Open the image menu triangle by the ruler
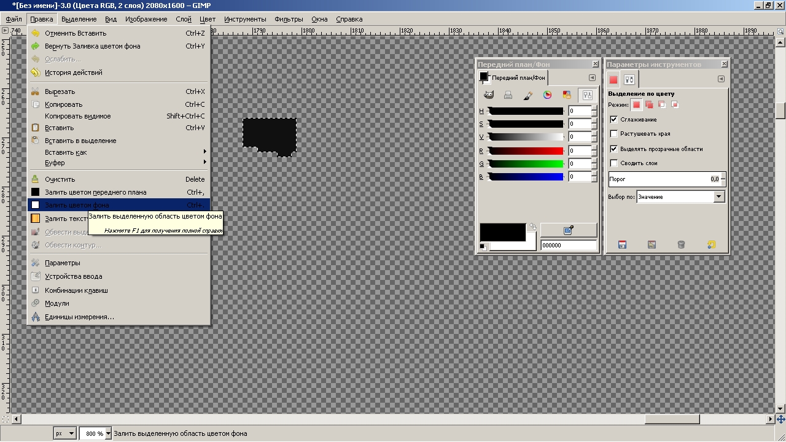Image resolution: width=786 pixels, height=442 pixels. pyautogui.click(x=6, y=30)
